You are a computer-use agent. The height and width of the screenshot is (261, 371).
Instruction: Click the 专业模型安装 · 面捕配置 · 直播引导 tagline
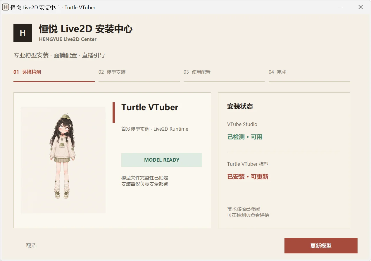click(59, 55)
